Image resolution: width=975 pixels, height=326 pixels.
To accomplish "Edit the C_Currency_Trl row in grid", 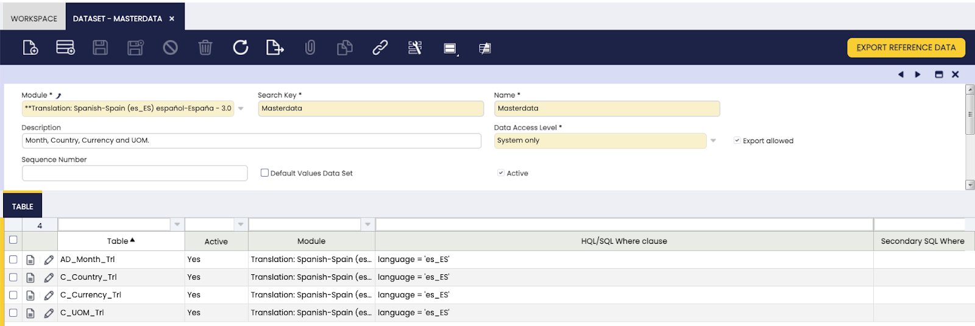I will [x=49, y=296].
